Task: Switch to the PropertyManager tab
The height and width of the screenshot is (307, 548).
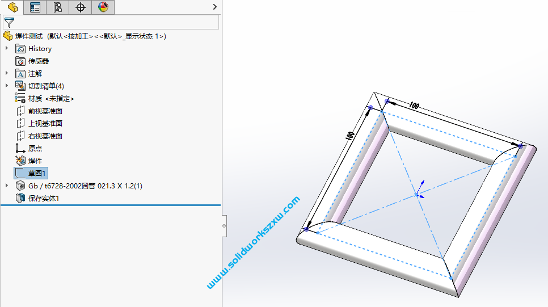Action: [35, 7]
